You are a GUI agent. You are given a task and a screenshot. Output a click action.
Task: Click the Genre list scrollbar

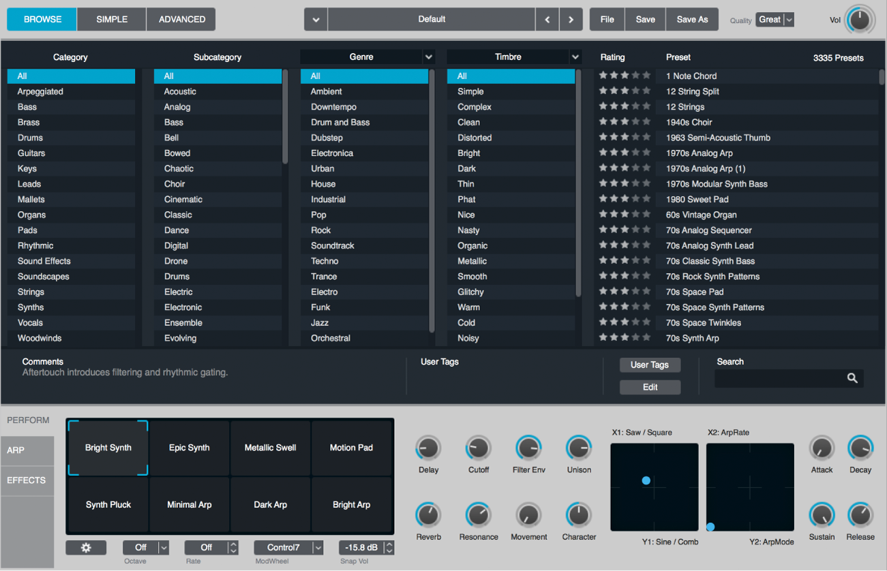coord(432,200)
